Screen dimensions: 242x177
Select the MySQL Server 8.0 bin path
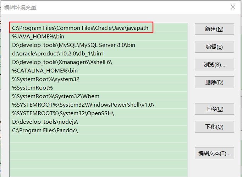coord(73,45)
